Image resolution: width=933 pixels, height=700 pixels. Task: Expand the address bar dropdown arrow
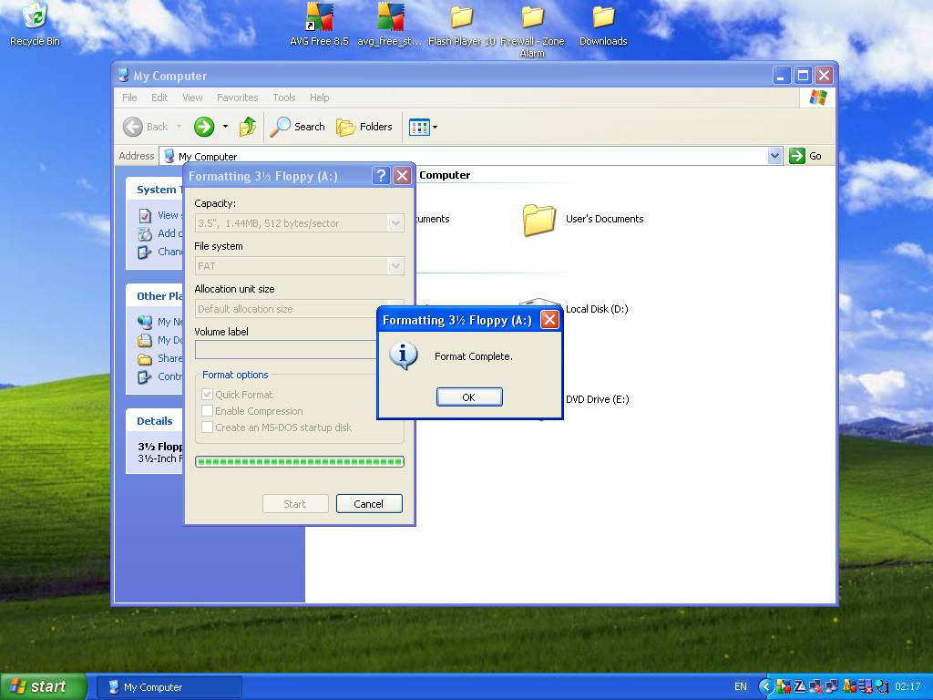(774, 156)
